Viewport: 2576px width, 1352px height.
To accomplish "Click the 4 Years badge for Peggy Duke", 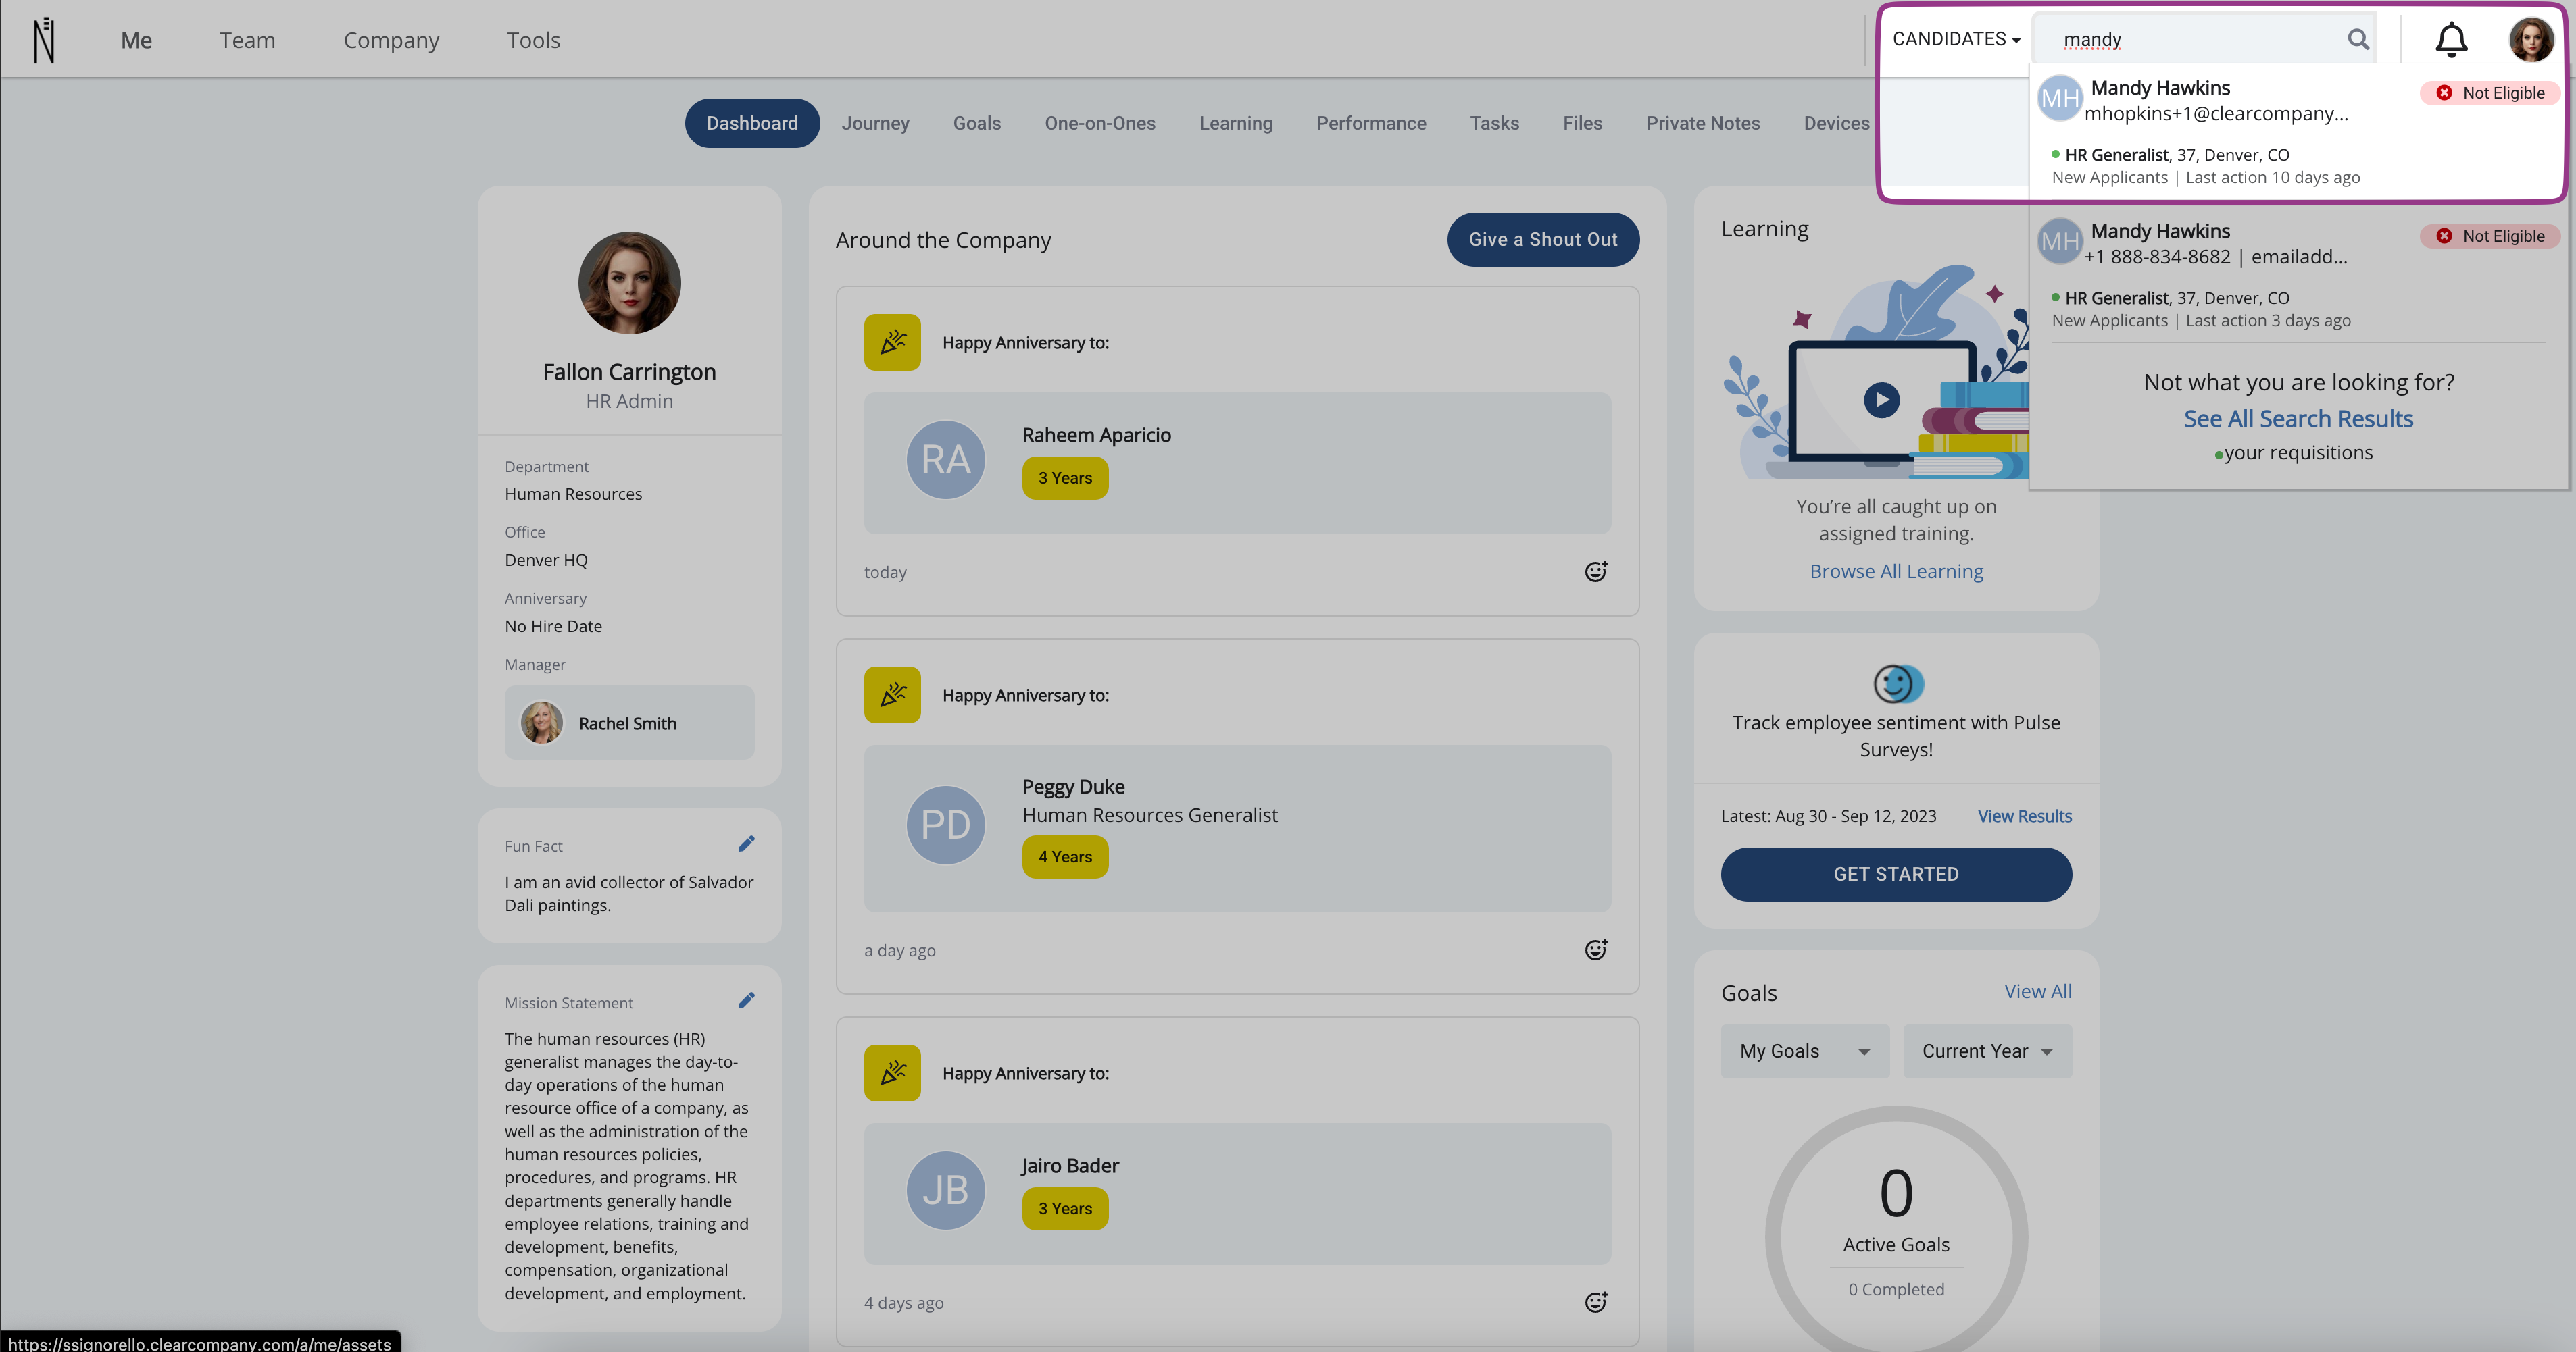I will tap(1065, 856).
